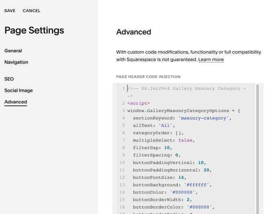Click the buttonBorderWidth value 2
Image resolution: width=273 pixels, height=214 pixels.
pos(188,200)
